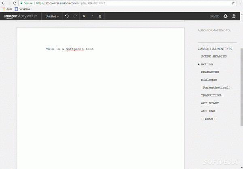Click the CURRENT ELEMENT TYPE heading

(x=215, y=49)
